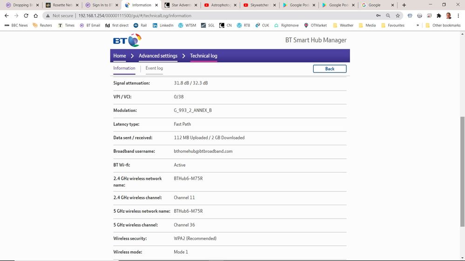Click the browser back arrow
Image resolution: width=465 pixels, height=261 pixels.
[7, 15]
